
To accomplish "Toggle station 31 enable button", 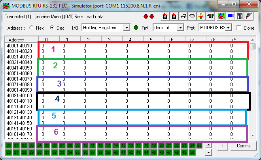I will (x=47, y=152).
